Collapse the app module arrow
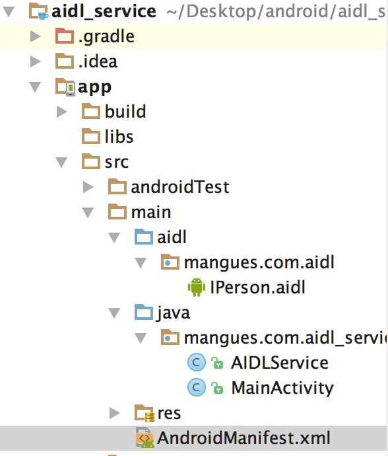Viewport: 388px width, 456px height. click(35, 87)
